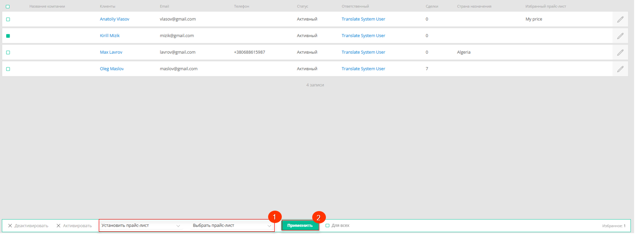635x234 pixels.
Task: Edit Anatoliy Vlasov row pencil icon
Action: [x=620, y=19]
